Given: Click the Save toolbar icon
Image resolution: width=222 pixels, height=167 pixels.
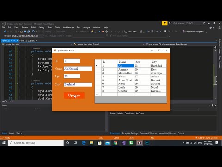Looking at the screenshot, I should coord(25,32).
